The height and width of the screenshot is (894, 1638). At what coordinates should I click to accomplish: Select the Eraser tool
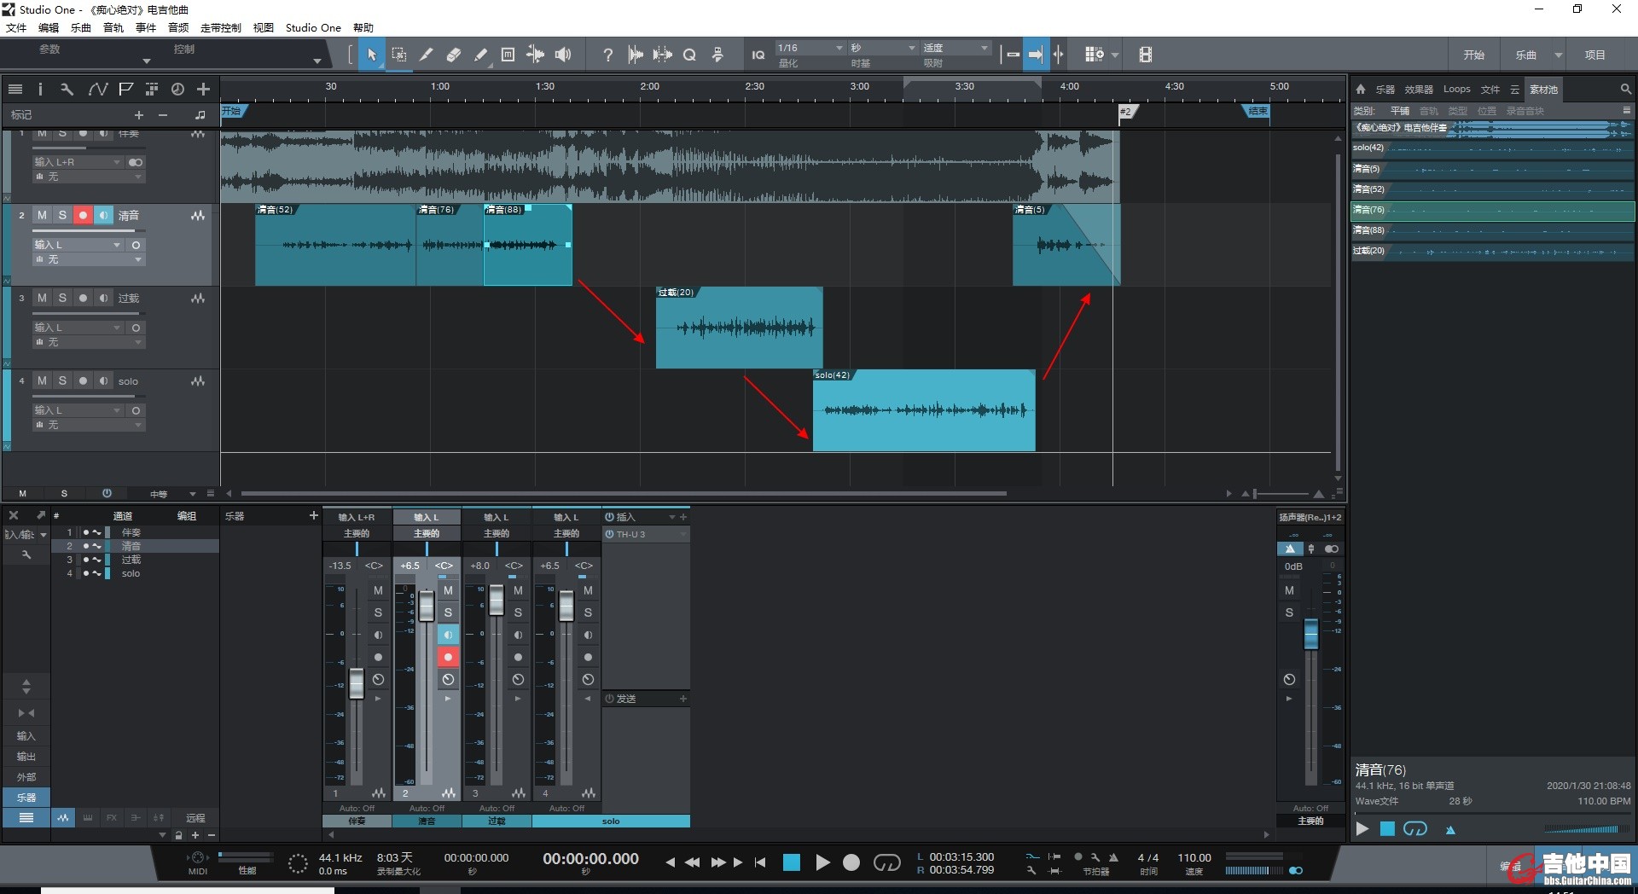(x=453, y=55)
